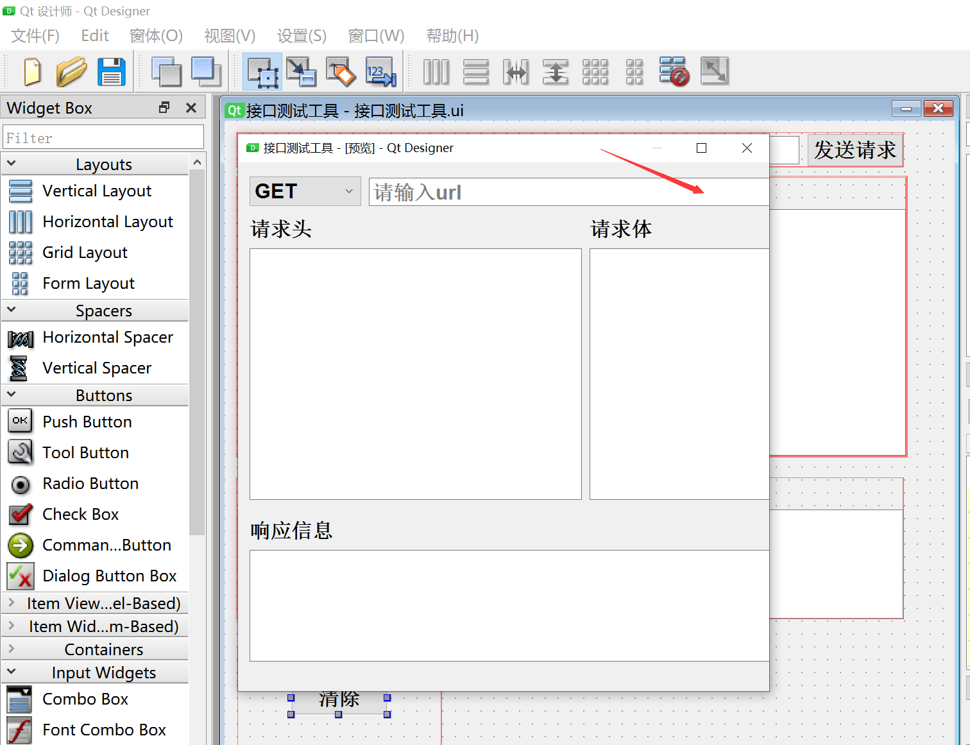Screen dimensions: 970x745
Task: Close the 接口测试工具.ui form window
Action: pyautogui.click(x=939, y=109)
